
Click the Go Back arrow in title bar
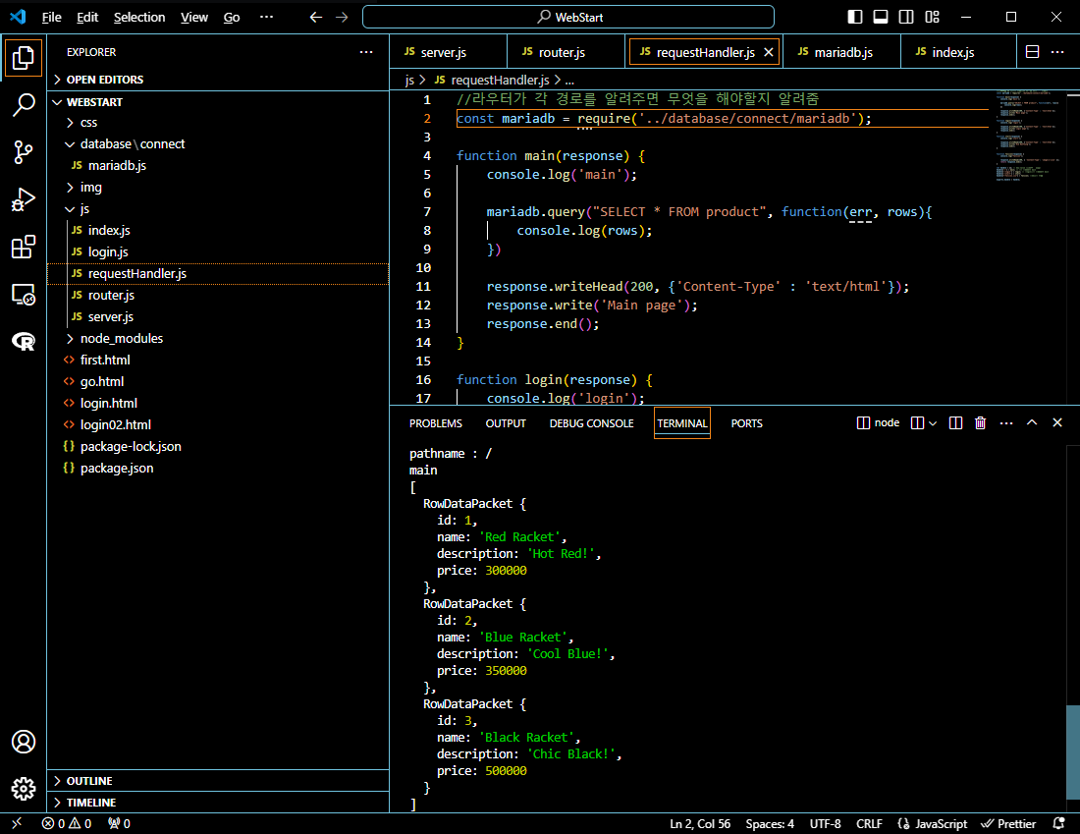(315, 18)
